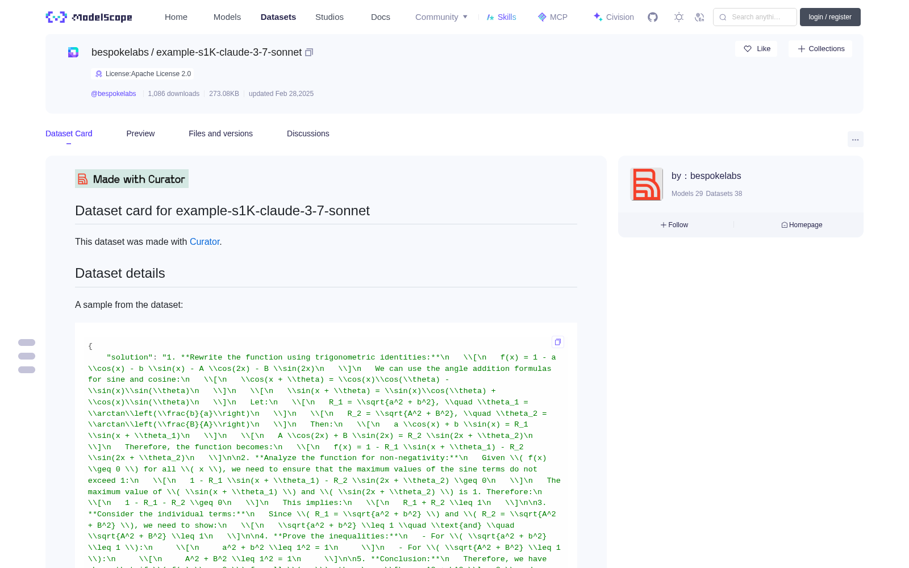Click the Curator hyperlink
This screenshot has width=909, height=568.
coord(205,241)
